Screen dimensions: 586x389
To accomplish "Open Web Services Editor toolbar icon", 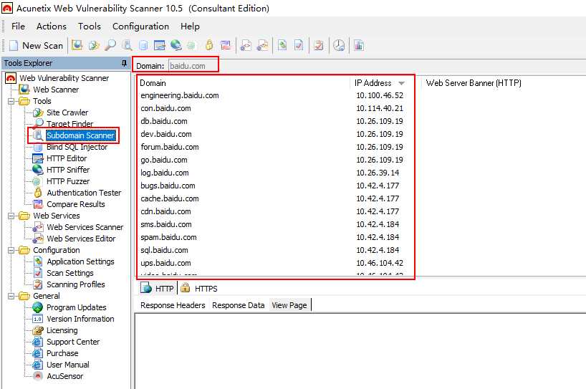I will pos(262,45).
